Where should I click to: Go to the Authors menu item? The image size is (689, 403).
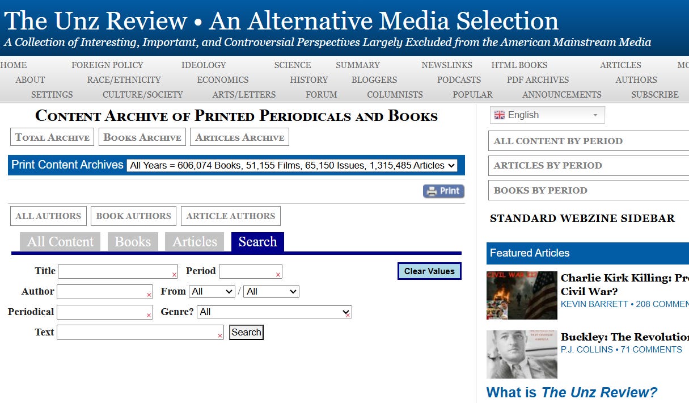(636, 80)
